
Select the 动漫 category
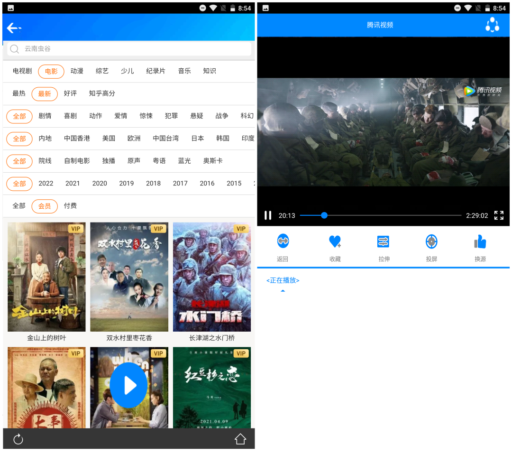(77, 71)
